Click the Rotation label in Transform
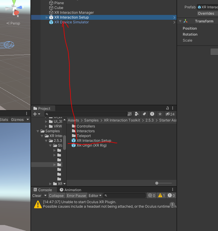Screen dimensions: 218x231 (190, 34)
